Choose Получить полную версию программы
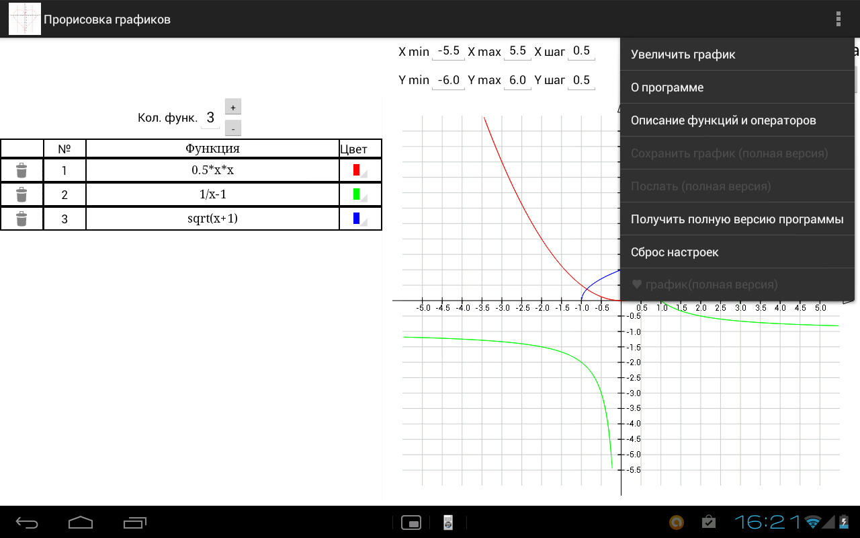 (737, 219)
